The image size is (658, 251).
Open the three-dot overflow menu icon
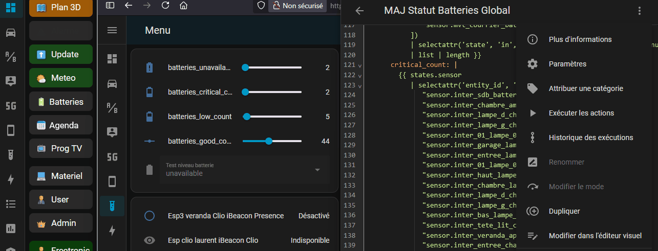(x=639, y=11)
